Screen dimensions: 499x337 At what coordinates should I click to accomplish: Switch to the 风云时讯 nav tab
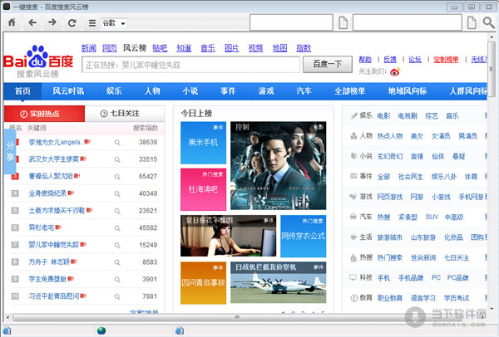[x=68, y=91]
